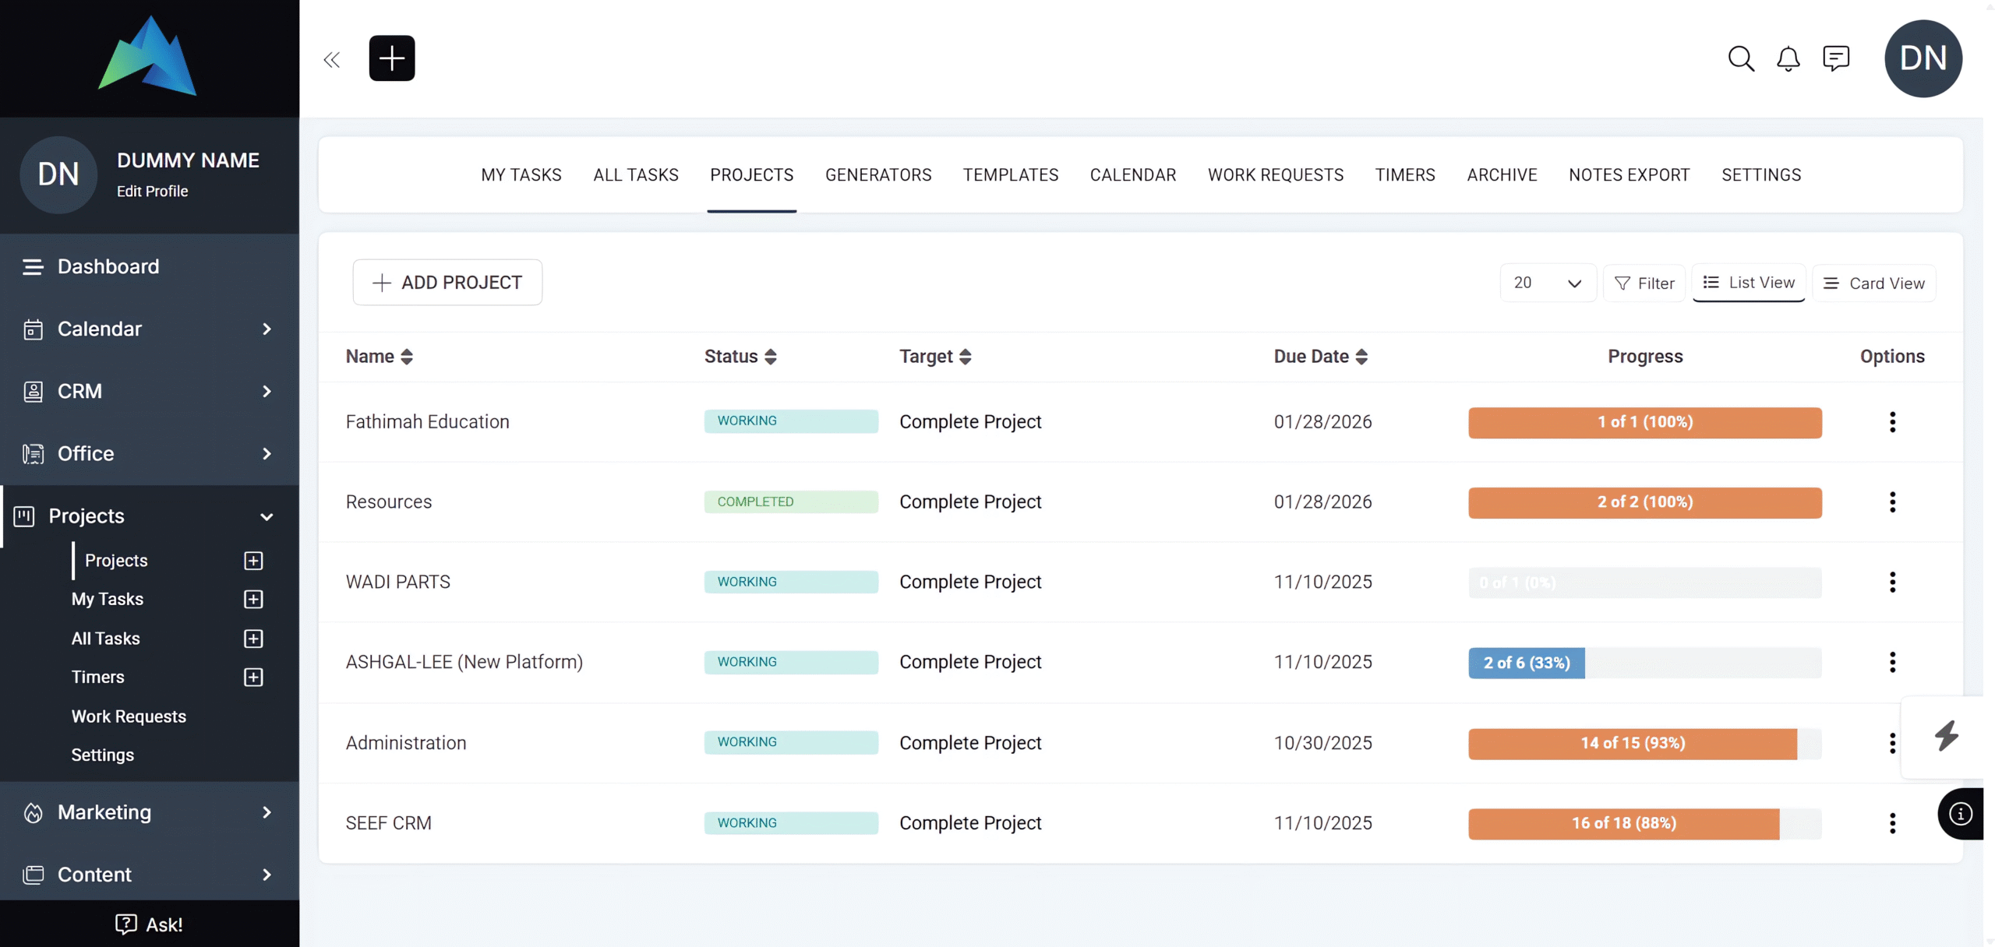Image resolution: width=1995 pixels, height=947 pixels.
Task: Click the search magnifier icon
Action: [x=1740, y=58]
